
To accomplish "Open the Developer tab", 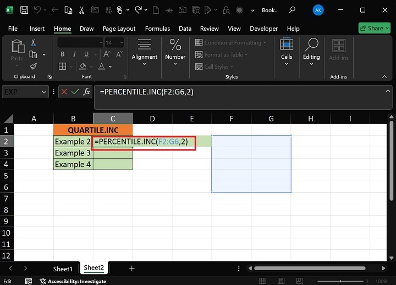I will point(263,29).
